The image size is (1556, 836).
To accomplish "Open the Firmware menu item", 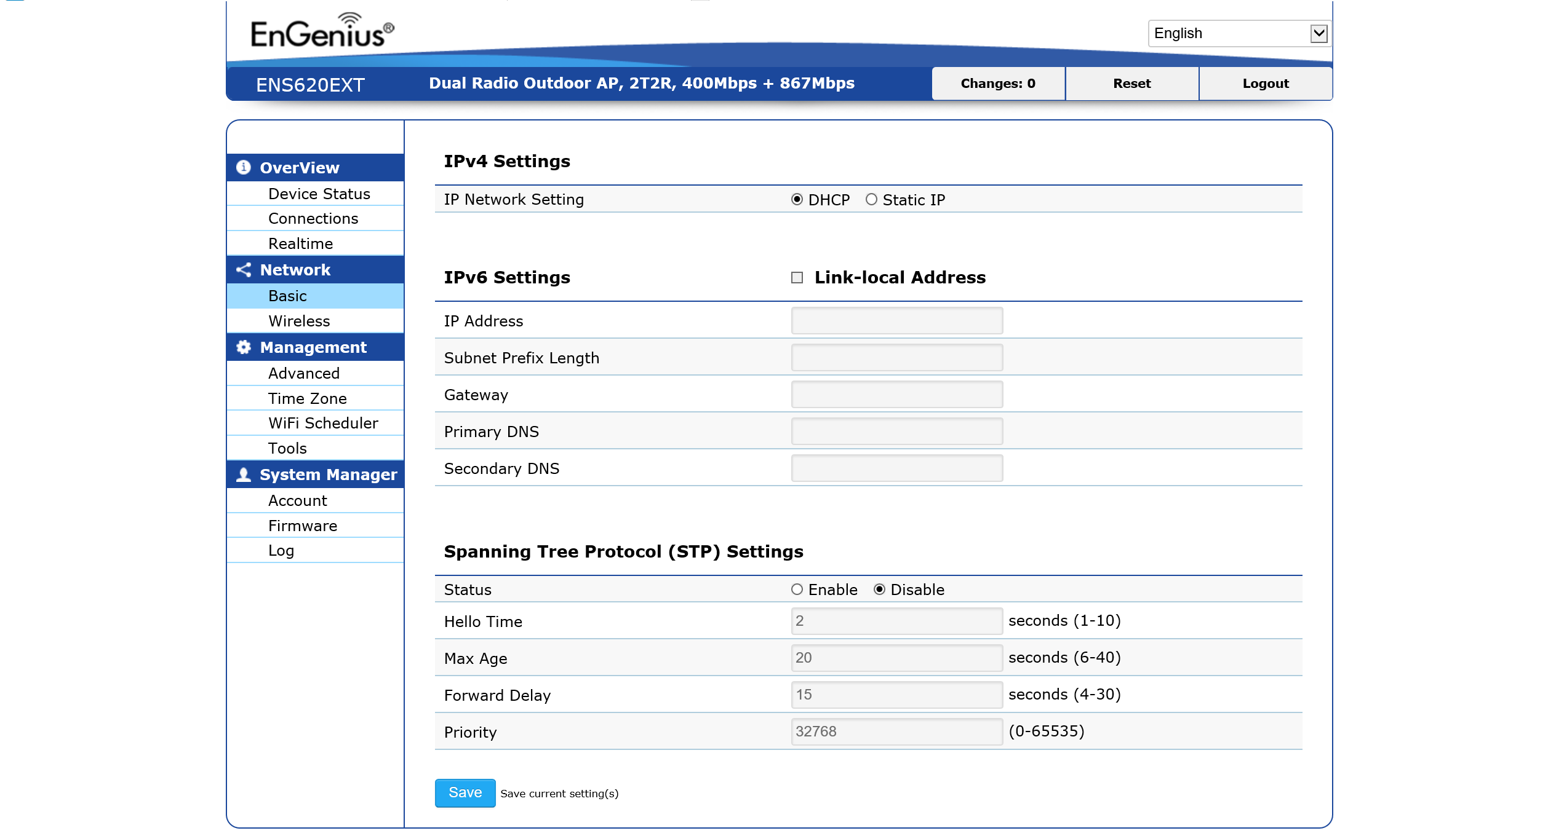I will [x=302, y=526].
